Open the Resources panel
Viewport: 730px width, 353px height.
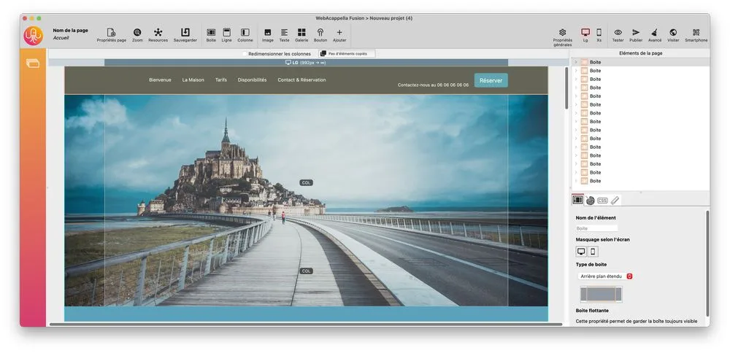pos(158,33)
